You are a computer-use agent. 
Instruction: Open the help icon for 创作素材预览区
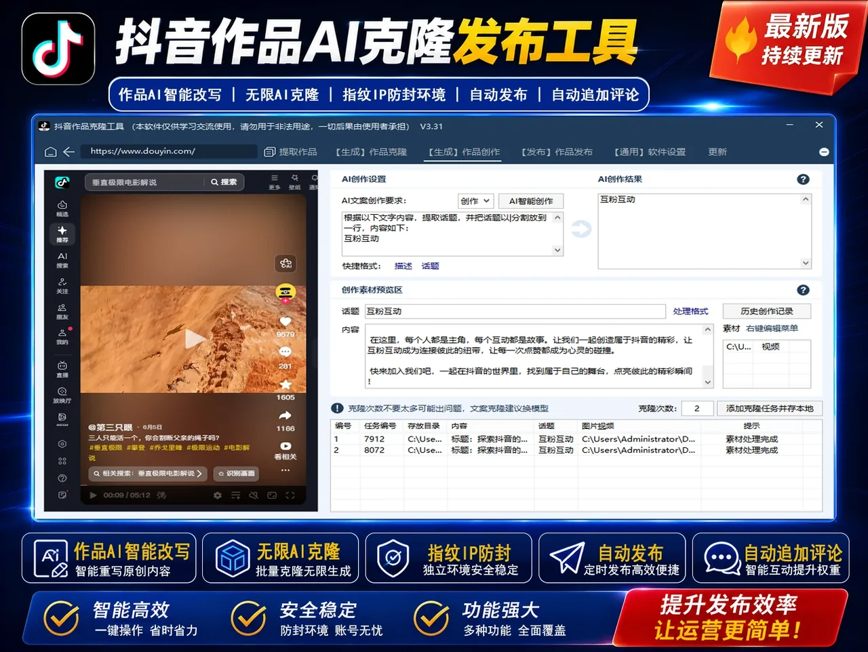pos(803,290)
